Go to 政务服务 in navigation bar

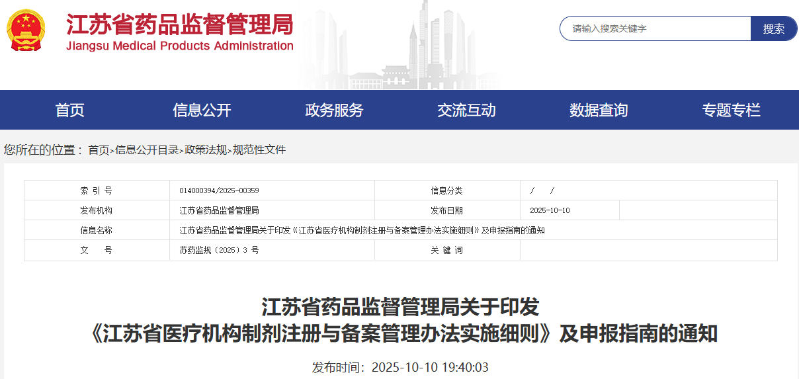click(x=334, y=110)
